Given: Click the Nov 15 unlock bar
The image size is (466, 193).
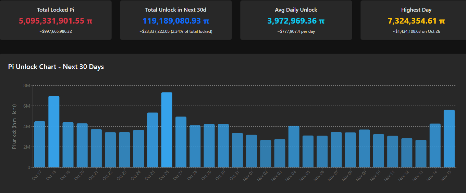Looking at the screenshot, I should (449, 138).
